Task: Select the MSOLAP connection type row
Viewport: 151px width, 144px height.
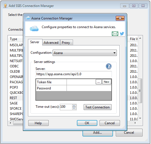Action: (16, 45)
